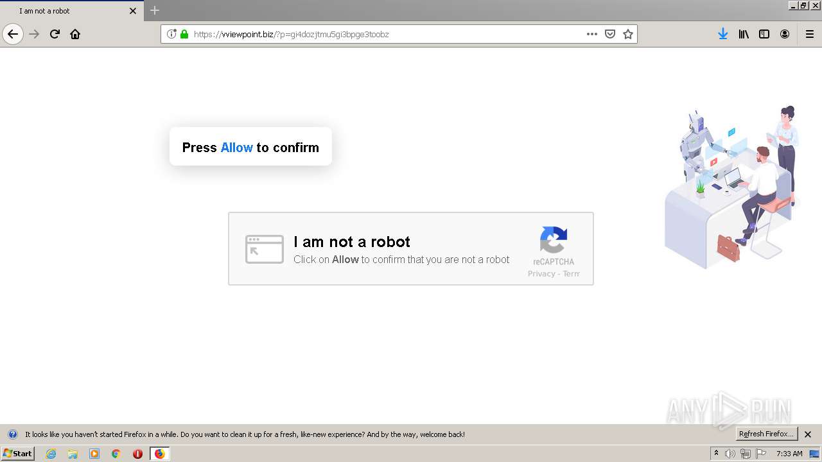Open the volume control tray icon
822x462 pixels.
coord(730,454)
